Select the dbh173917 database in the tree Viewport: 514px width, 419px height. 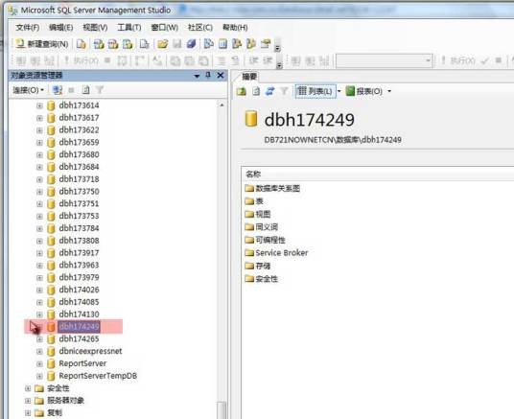[x=79, y=253]
